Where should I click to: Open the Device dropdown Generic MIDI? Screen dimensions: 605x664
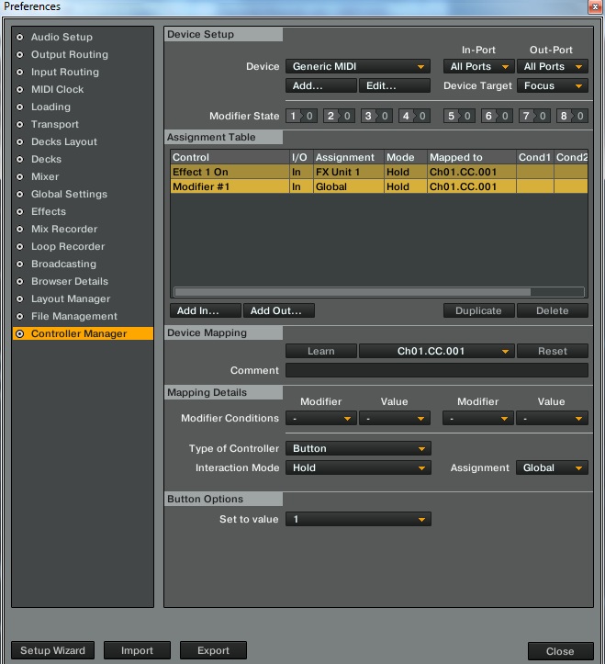(358, 66)
